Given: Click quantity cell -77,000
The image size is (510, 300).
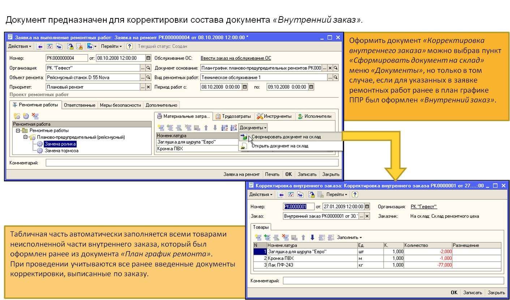Looking at the screenshot, I should 428,265.
